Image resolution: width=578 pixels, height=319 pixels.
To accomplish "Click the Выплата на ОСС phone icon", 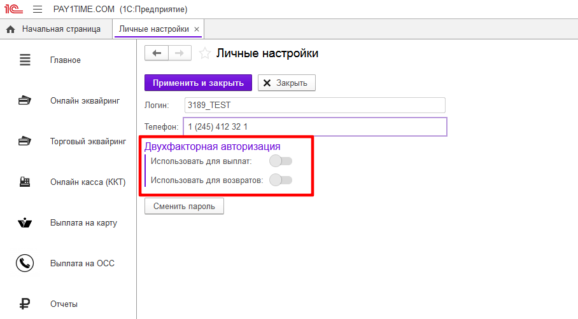I will click(25, 263).
